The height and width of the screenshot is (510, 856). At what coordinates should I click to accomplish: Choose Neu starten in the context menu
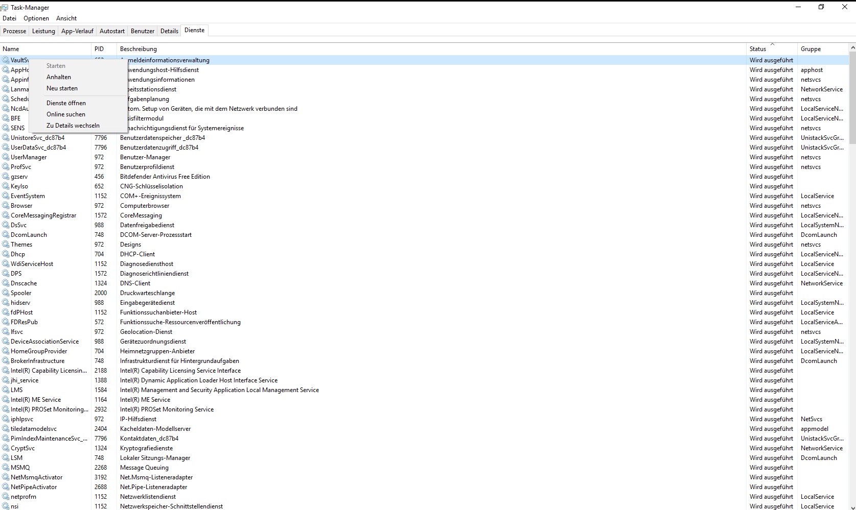(78, 88)
